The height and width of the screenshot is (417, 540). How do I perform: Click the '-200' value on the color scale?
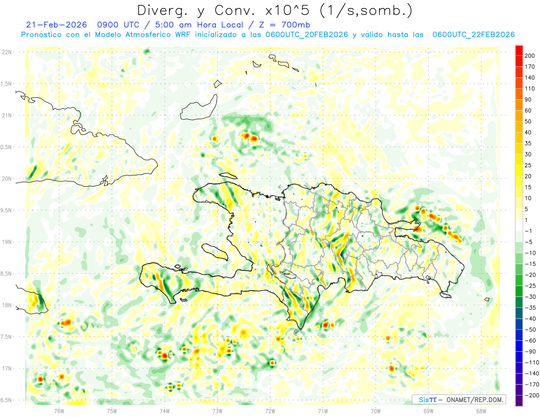(532, 395)
